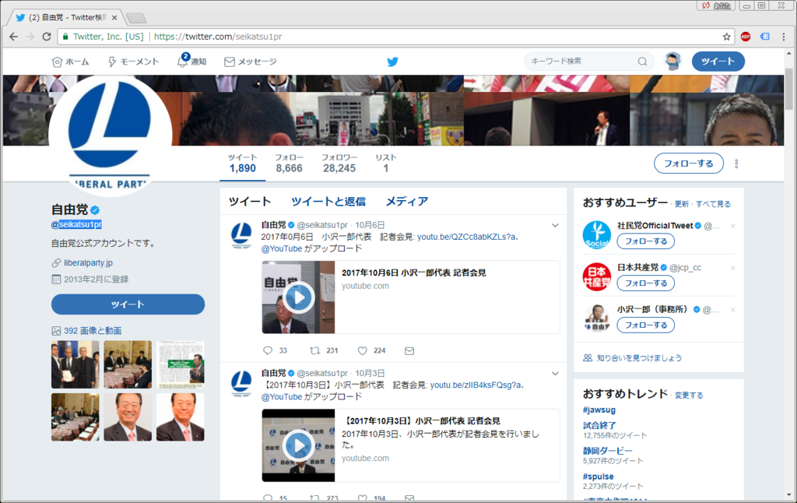Click the browser address bar URL
The height and width of the screenshot is (503, 797).
pos(218,37)
